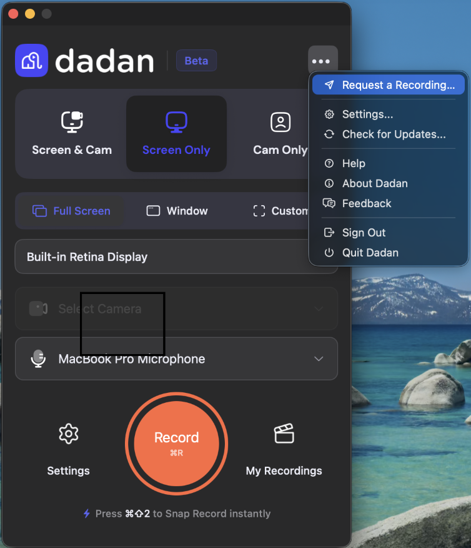This screenshot has width=471, height=548.
Task: Click the camera icon beside Select Camera
Action: click(38, 308)
